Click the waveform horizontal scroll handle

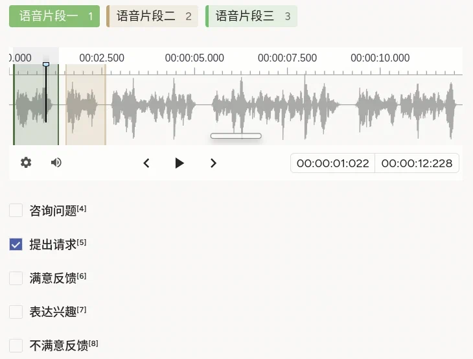pos(236,136)
